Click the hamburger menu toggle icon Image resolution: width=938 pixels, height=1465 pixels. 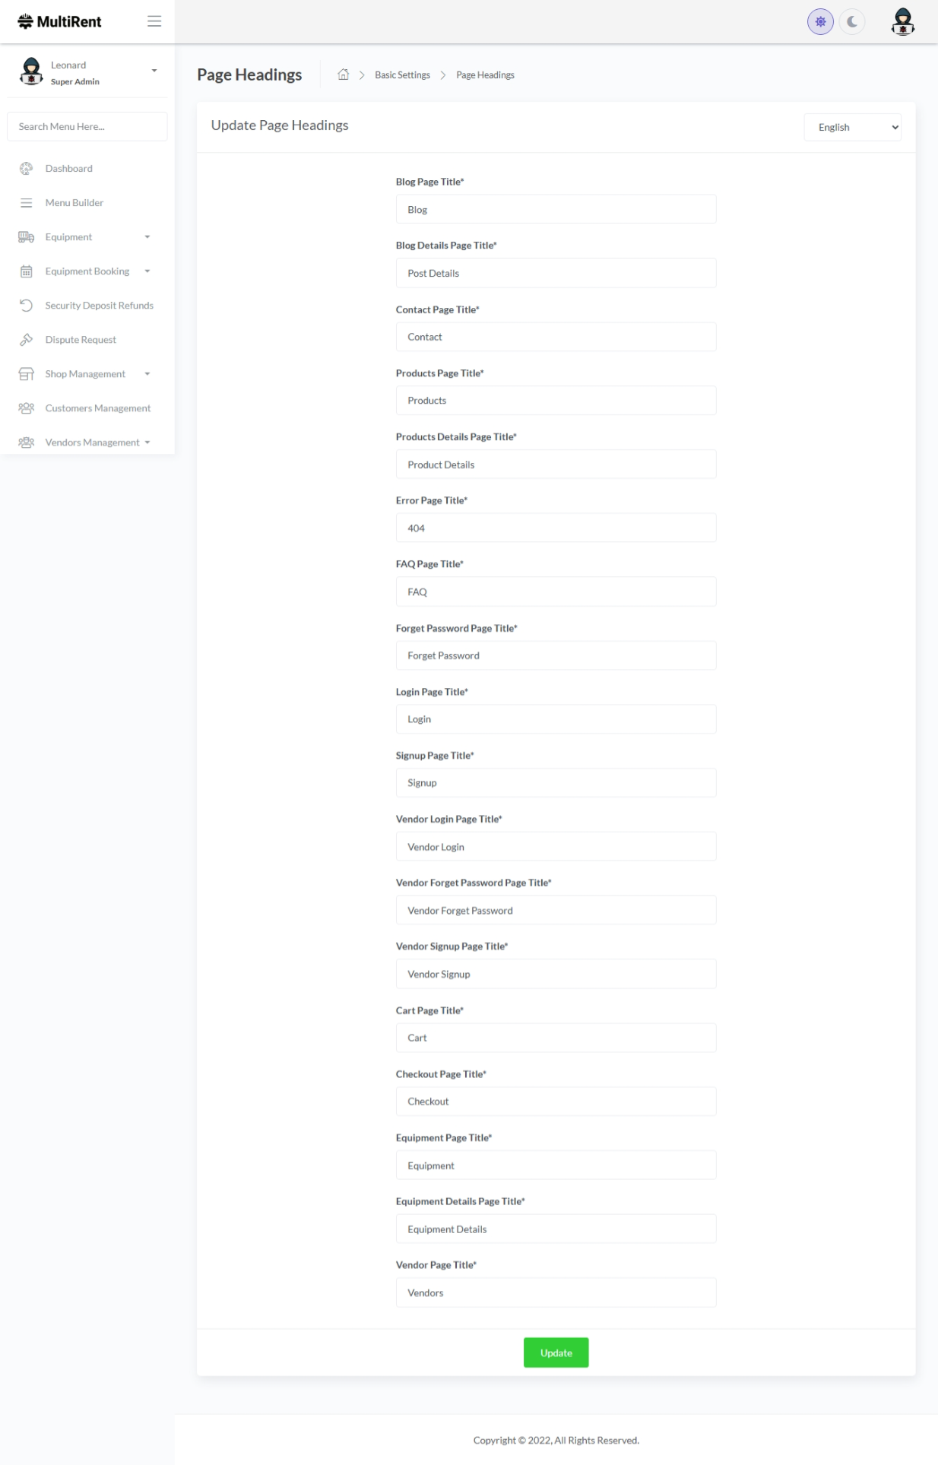[154, 21]
